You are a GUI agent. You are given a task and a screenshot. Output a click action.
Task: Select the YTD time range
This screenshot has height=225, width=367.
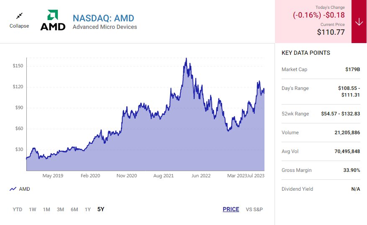point(18,210)
